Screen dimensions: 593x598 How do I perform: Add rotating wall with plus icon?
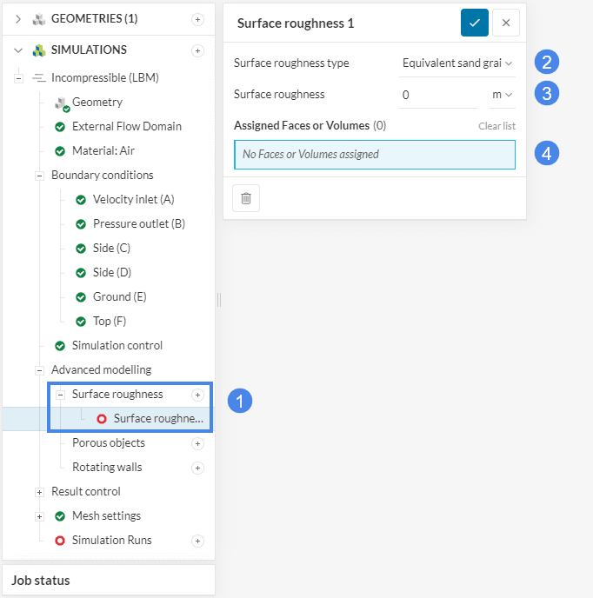(197, 468)
